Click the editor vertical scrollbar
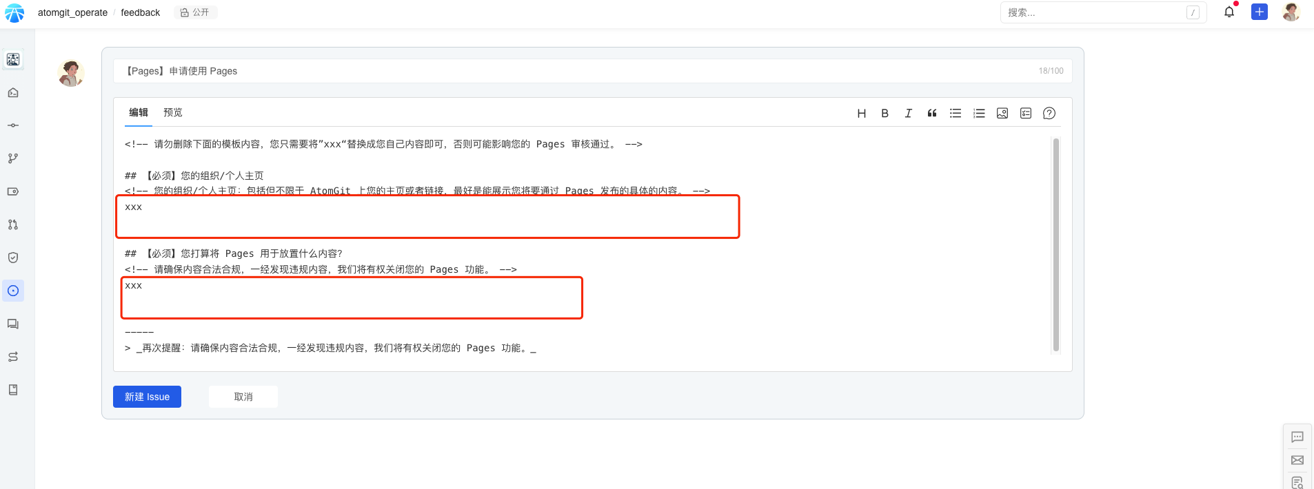Image resolution: width=1314 pixels, height=489 pixels. [1056, 244]
